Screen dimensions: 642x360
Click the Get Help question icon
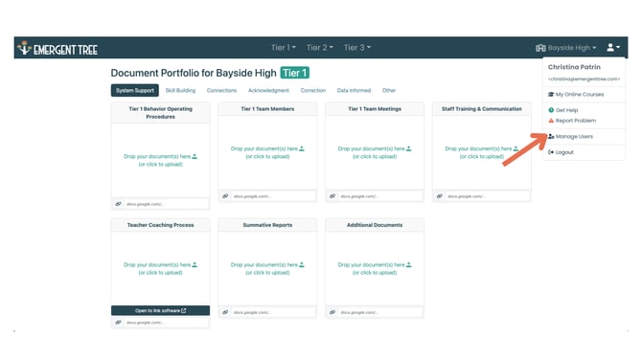pyautogui.click(x=551, y=110)
